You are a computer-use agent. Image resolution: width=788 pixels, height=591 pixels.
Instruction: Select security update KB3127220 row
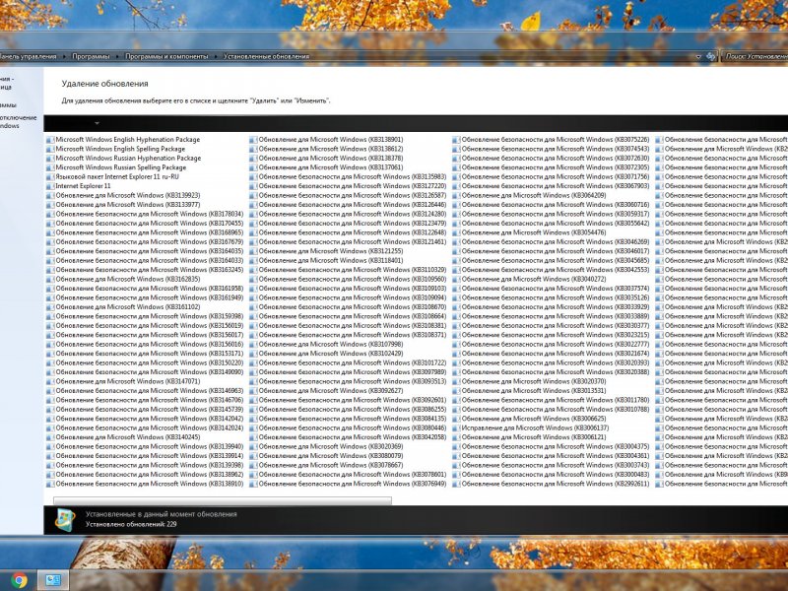point(348,186)
